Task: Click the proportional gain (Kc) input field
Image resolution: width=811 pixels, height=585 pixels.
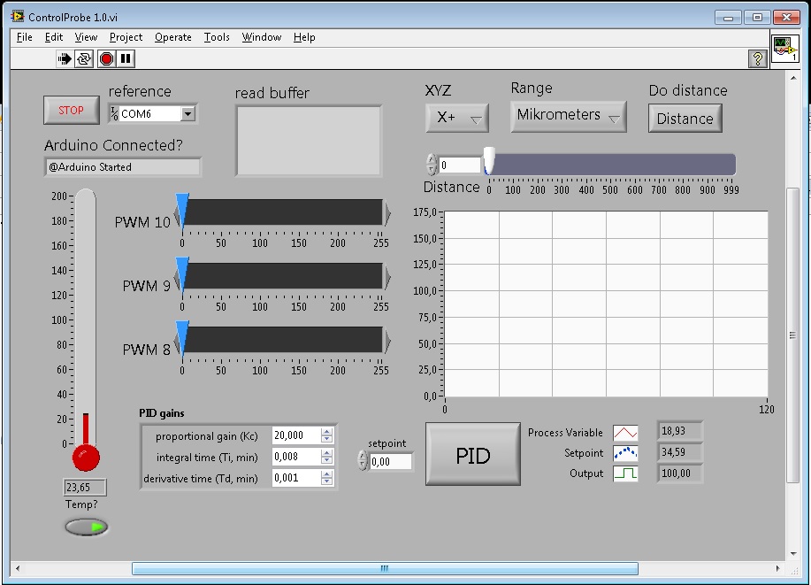Action: [x=295, y=435]
